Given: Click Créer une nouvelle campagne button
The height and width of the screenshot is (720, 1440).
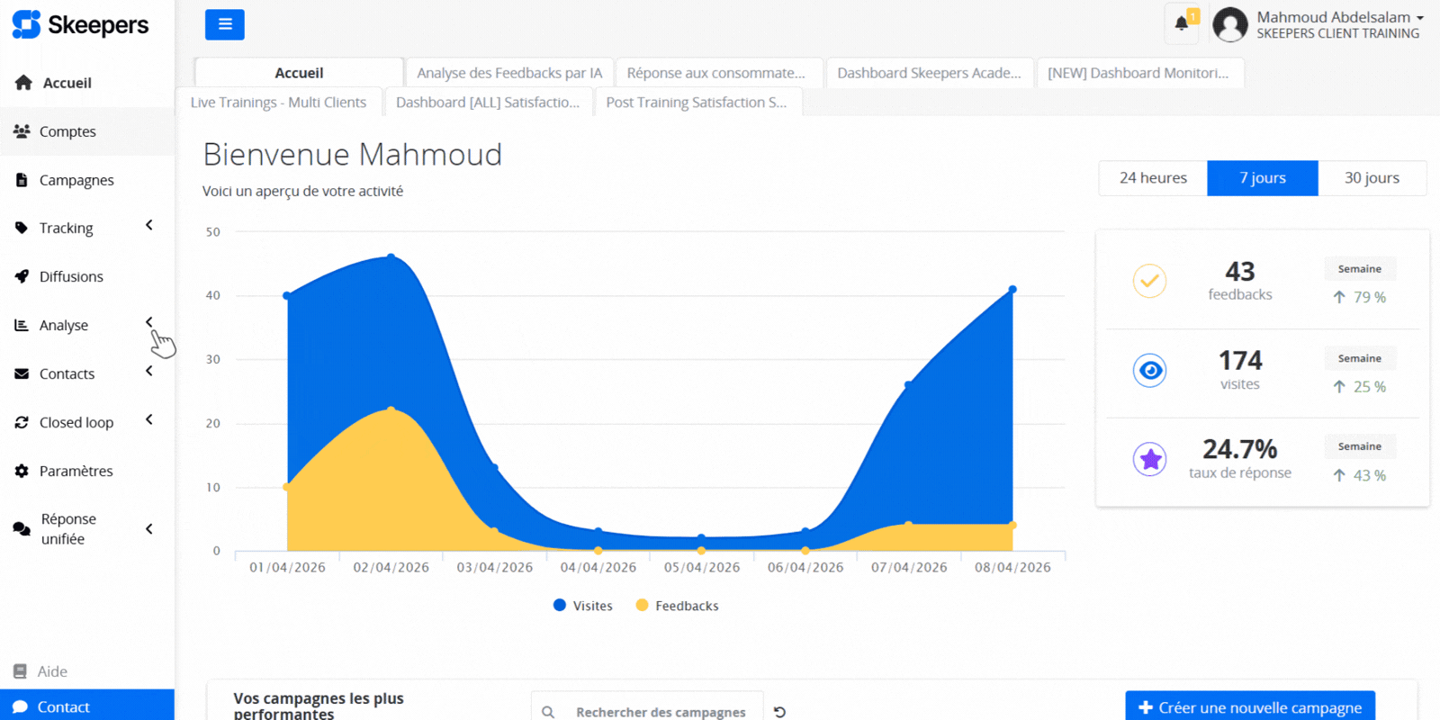Looking at the screenshot, I should tap(1249, 707).
